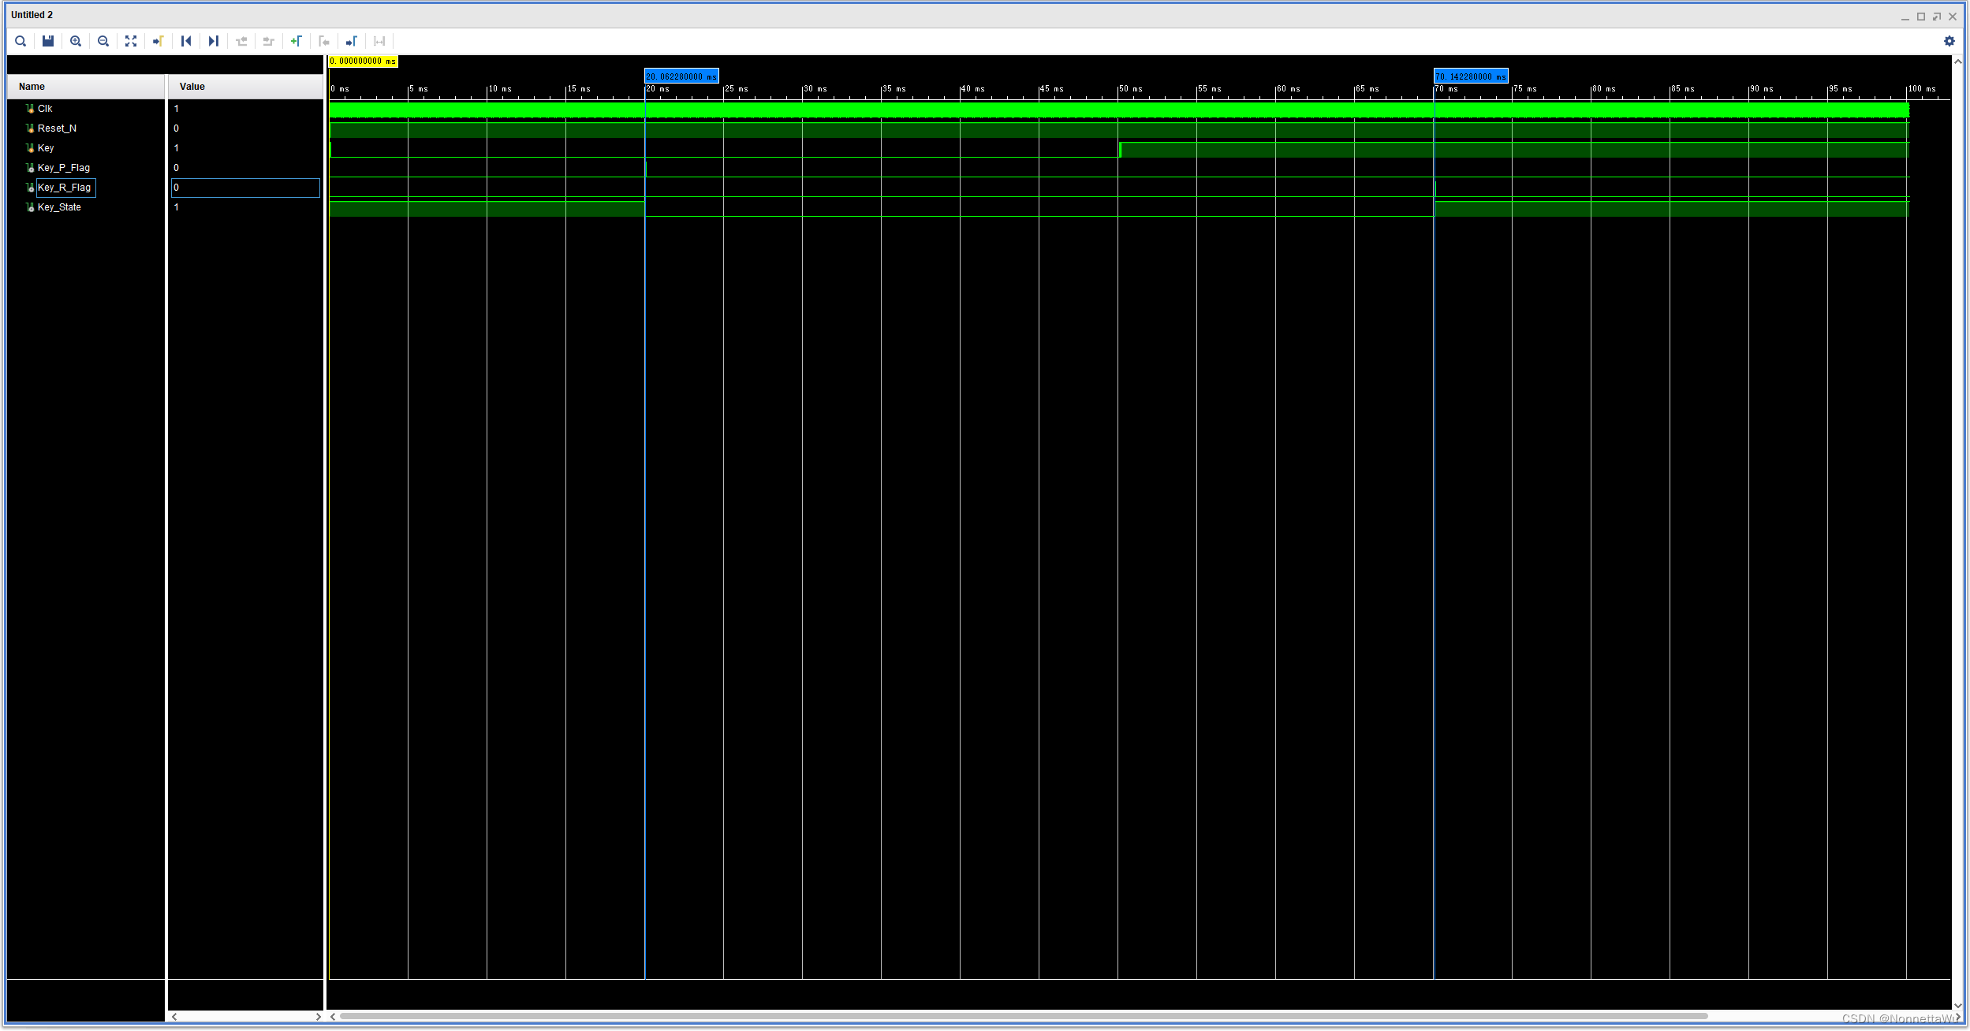Click Go to Cursor icon
Image resolution: width=1970 pixels, height=1031 pixels.
(x=159, y=41)
